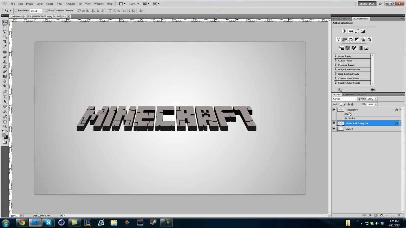The height and width of the screenshot is (228, 406).
Task: Click the foreground color swatch
Action: pos(4,135)
